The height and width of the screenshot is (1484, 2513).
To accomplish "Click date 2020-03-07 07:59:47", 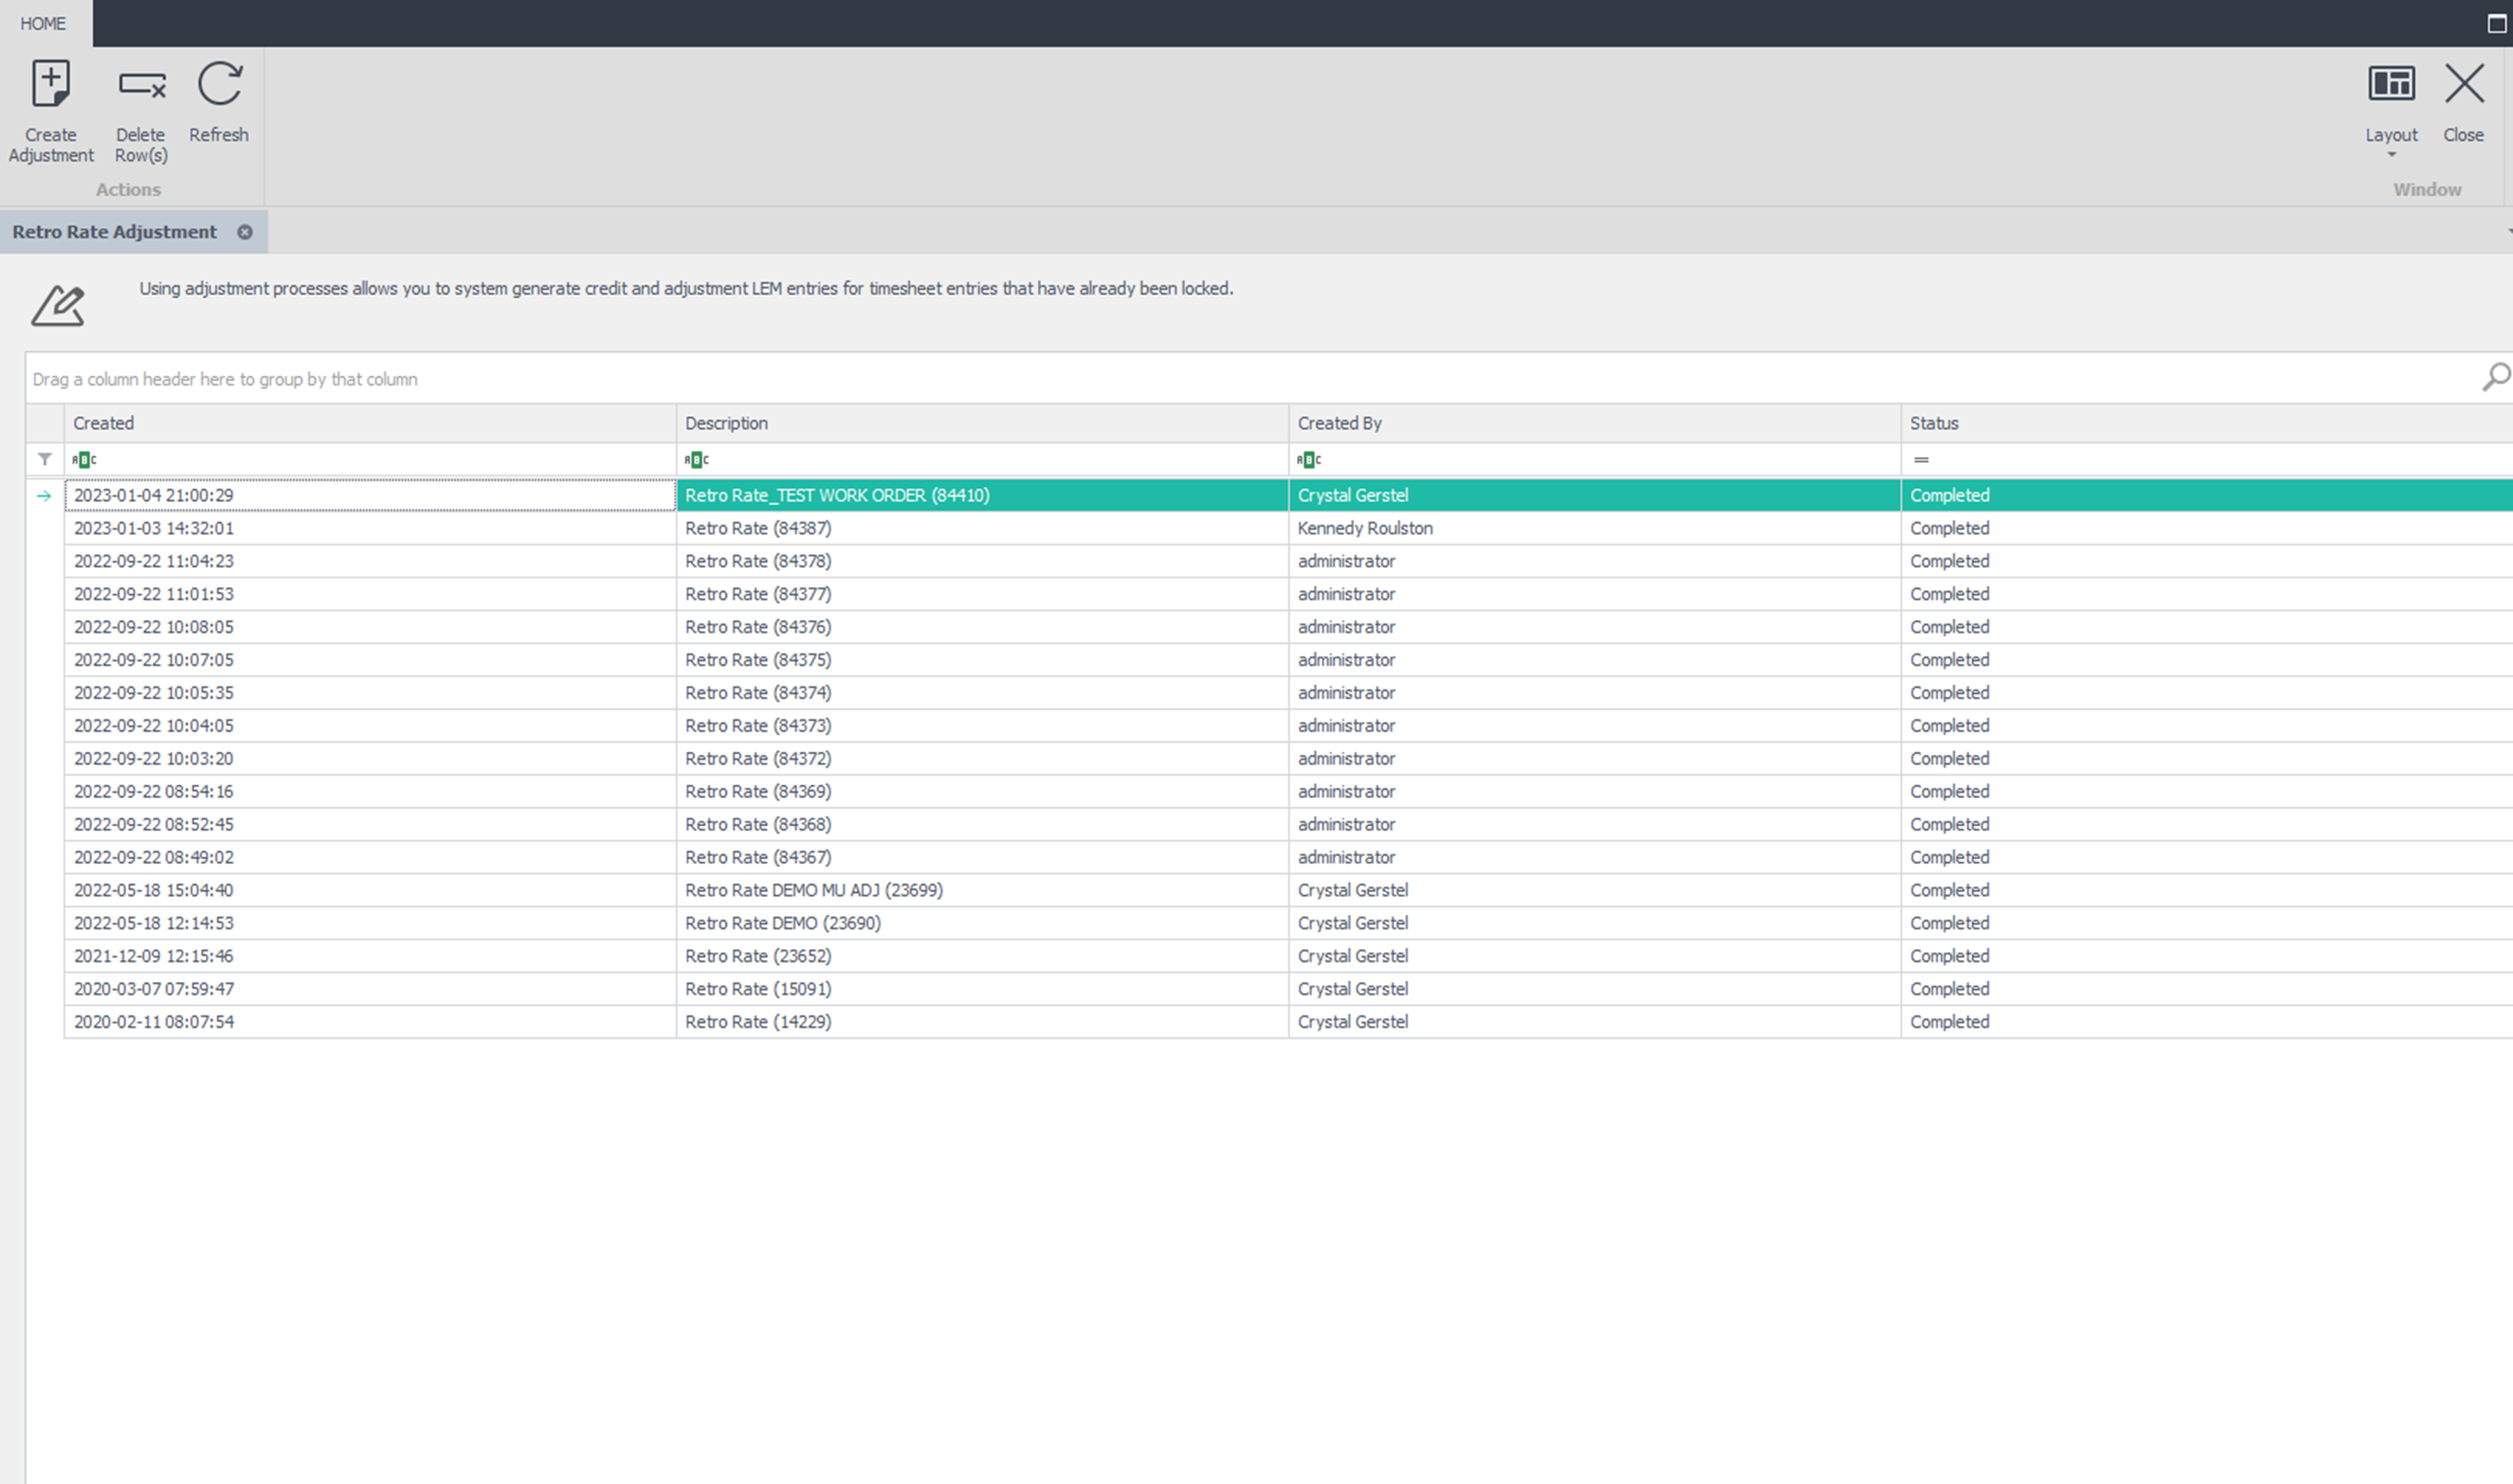I will pos(153,989).
